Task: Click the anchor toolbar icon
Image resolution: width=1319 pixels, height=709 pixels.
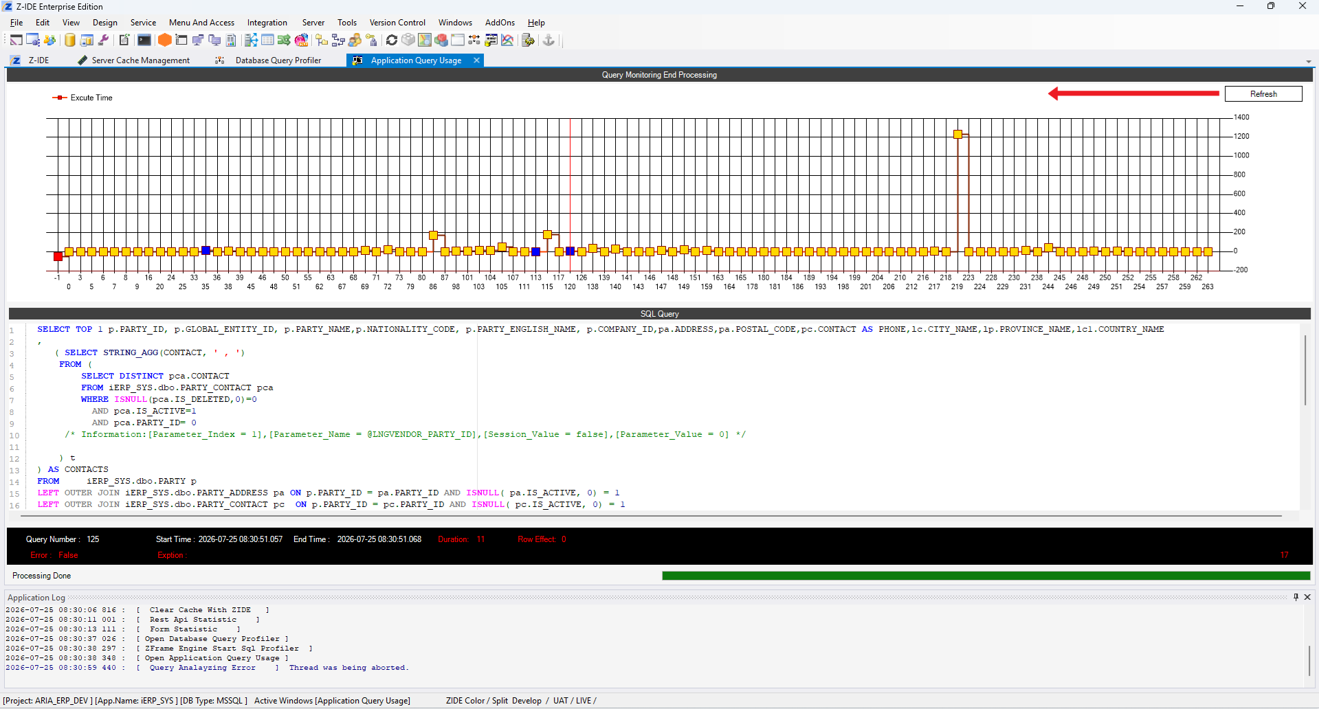Action: pyautogui.click(x=548, y=40)
